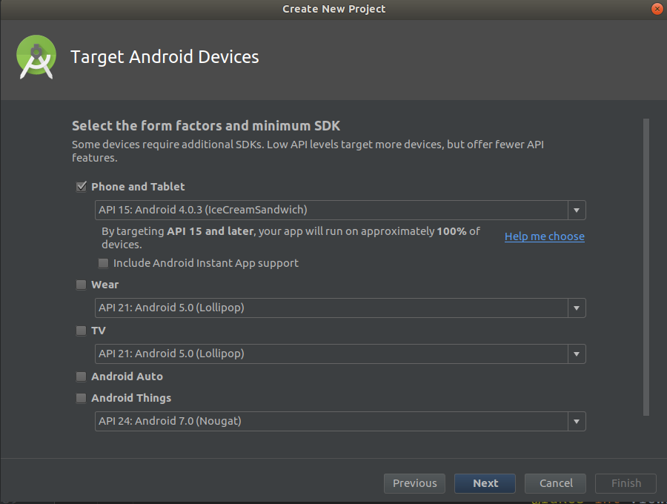Click the API 15 and later coverage text
667x504 pixels.
tap(291, 238)
